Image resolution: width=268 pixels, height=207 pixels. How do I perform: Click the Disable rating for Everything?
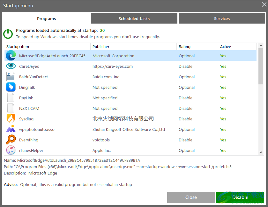tap(185, 140)
